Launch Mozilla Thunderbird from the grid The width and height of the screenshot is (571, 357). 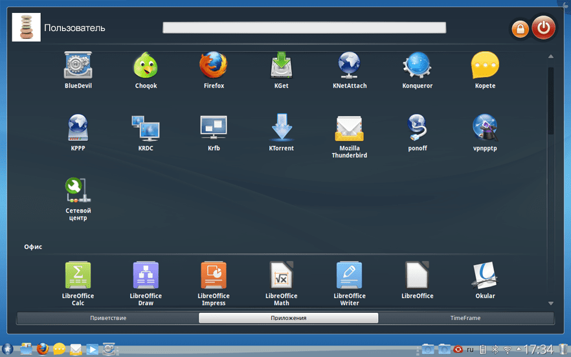pos(349,136)
